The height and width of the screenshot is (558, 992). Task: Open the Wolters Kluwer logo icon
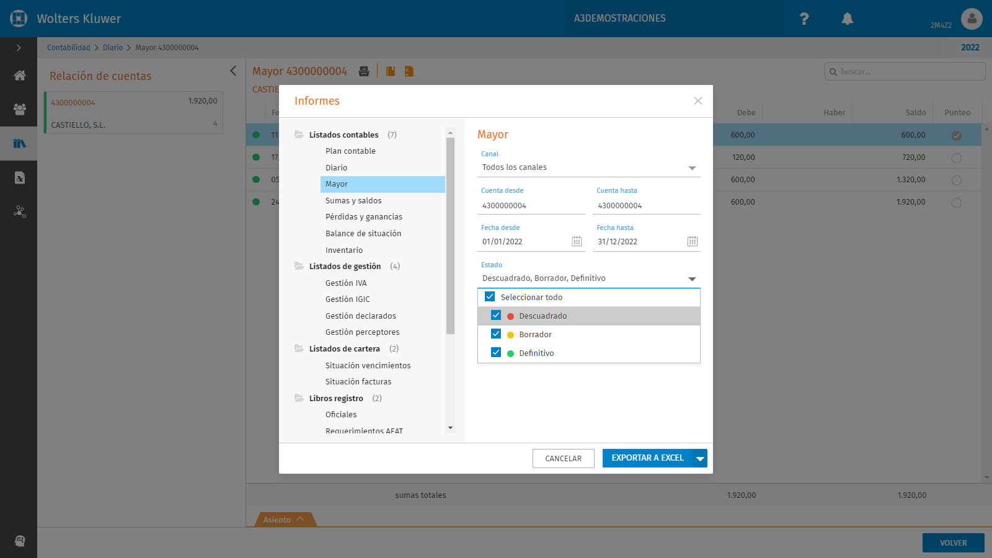click(19, 19)
